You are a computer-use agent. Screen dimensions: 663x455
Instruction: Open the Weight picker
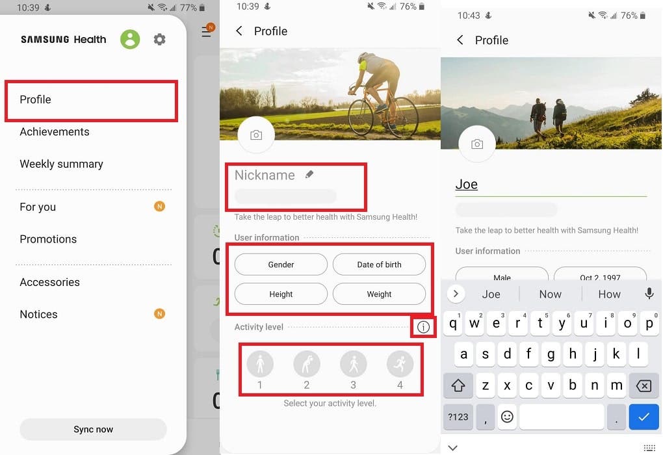[380, 294]
